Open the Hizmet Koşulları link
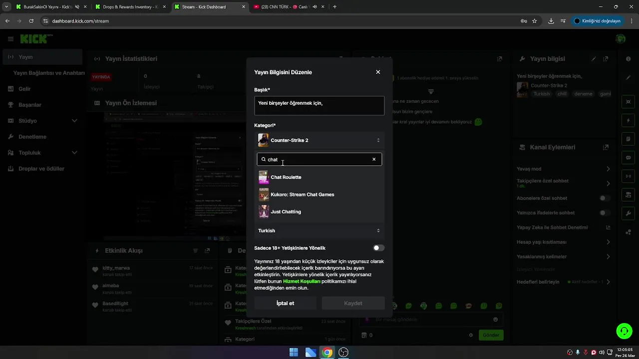The height and width of the screenshot is (359, 639). [302, 281]
